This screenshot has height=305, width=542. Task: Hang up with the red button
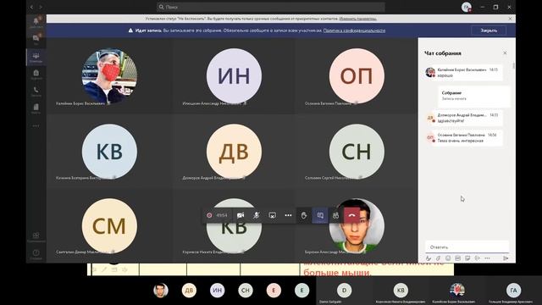(x=352, y=215)
